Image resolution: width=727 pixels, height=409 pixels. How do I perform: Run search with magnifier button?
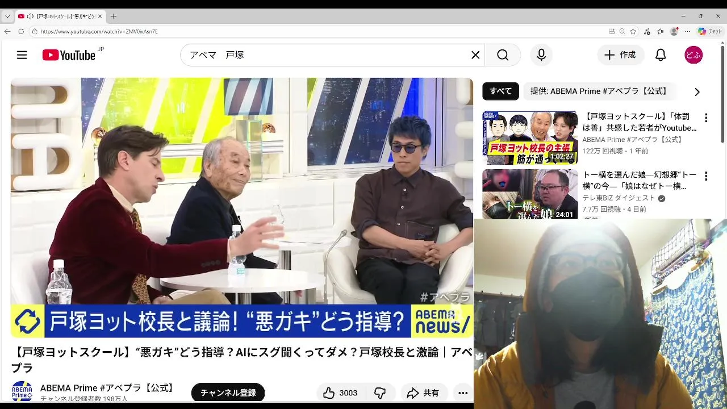click(503, 55)
